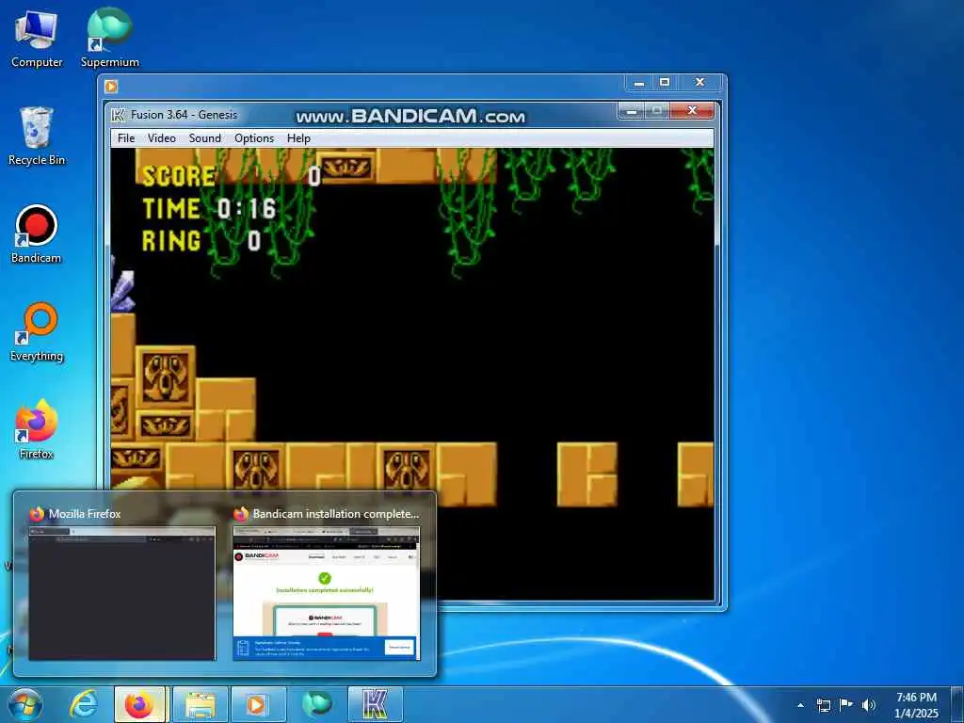Close the outer media player window

[699, 83]
